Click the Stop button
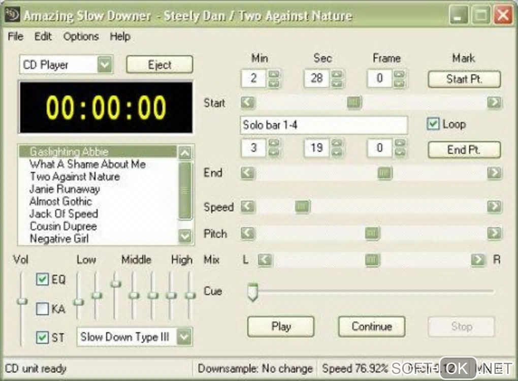Viewport: 518px width, 381px height. (x=462, y=327)
